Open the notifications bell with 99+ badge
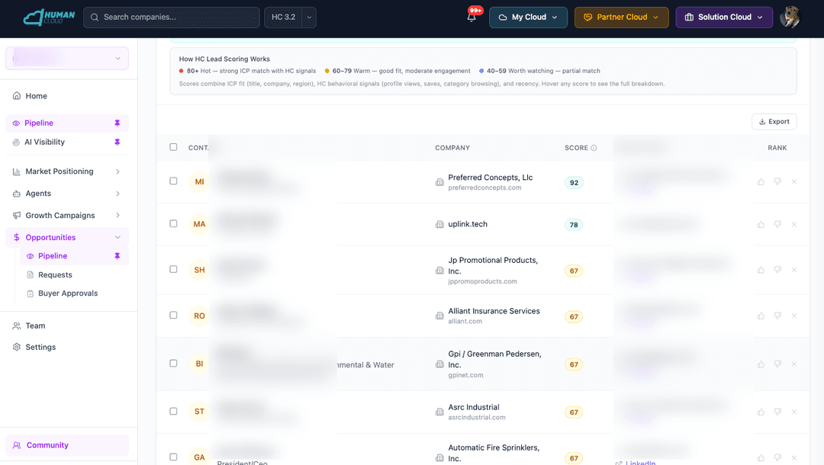This screenshot has height=465, width=824. tap(472, 17)
